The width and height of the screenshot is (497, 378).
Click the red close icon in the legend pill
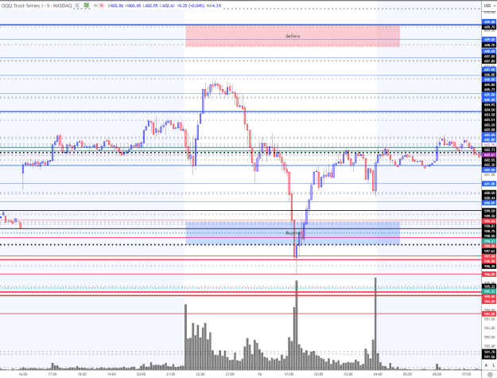click(102, 6)
